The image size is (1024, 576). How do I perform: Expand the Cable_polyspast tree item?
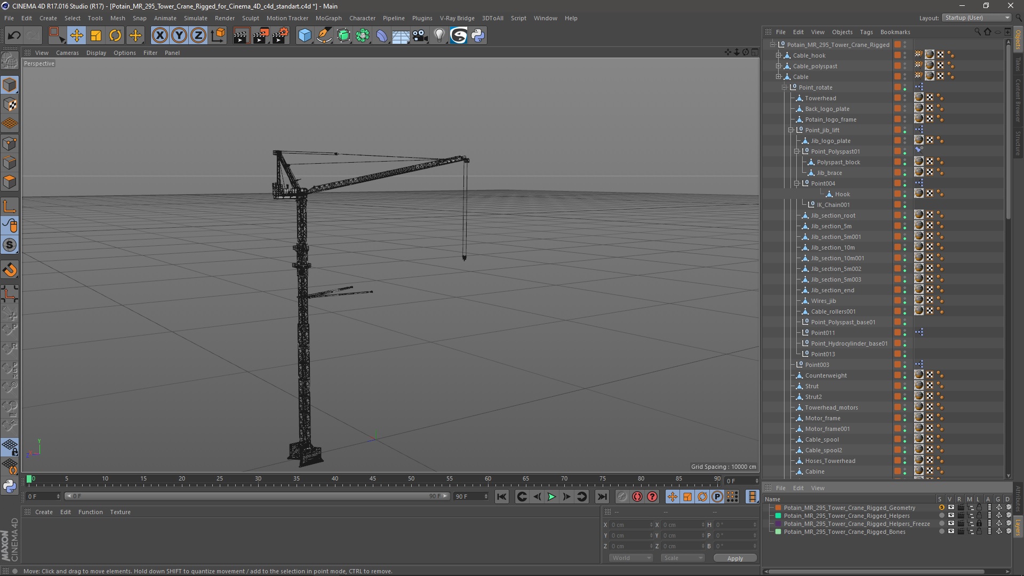[779, 66]
